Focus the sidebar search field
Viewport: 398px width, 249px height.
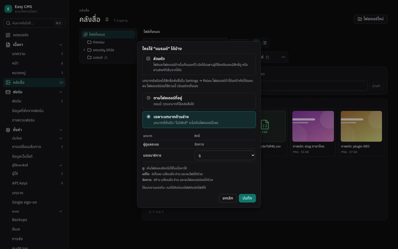click(34, 23)
